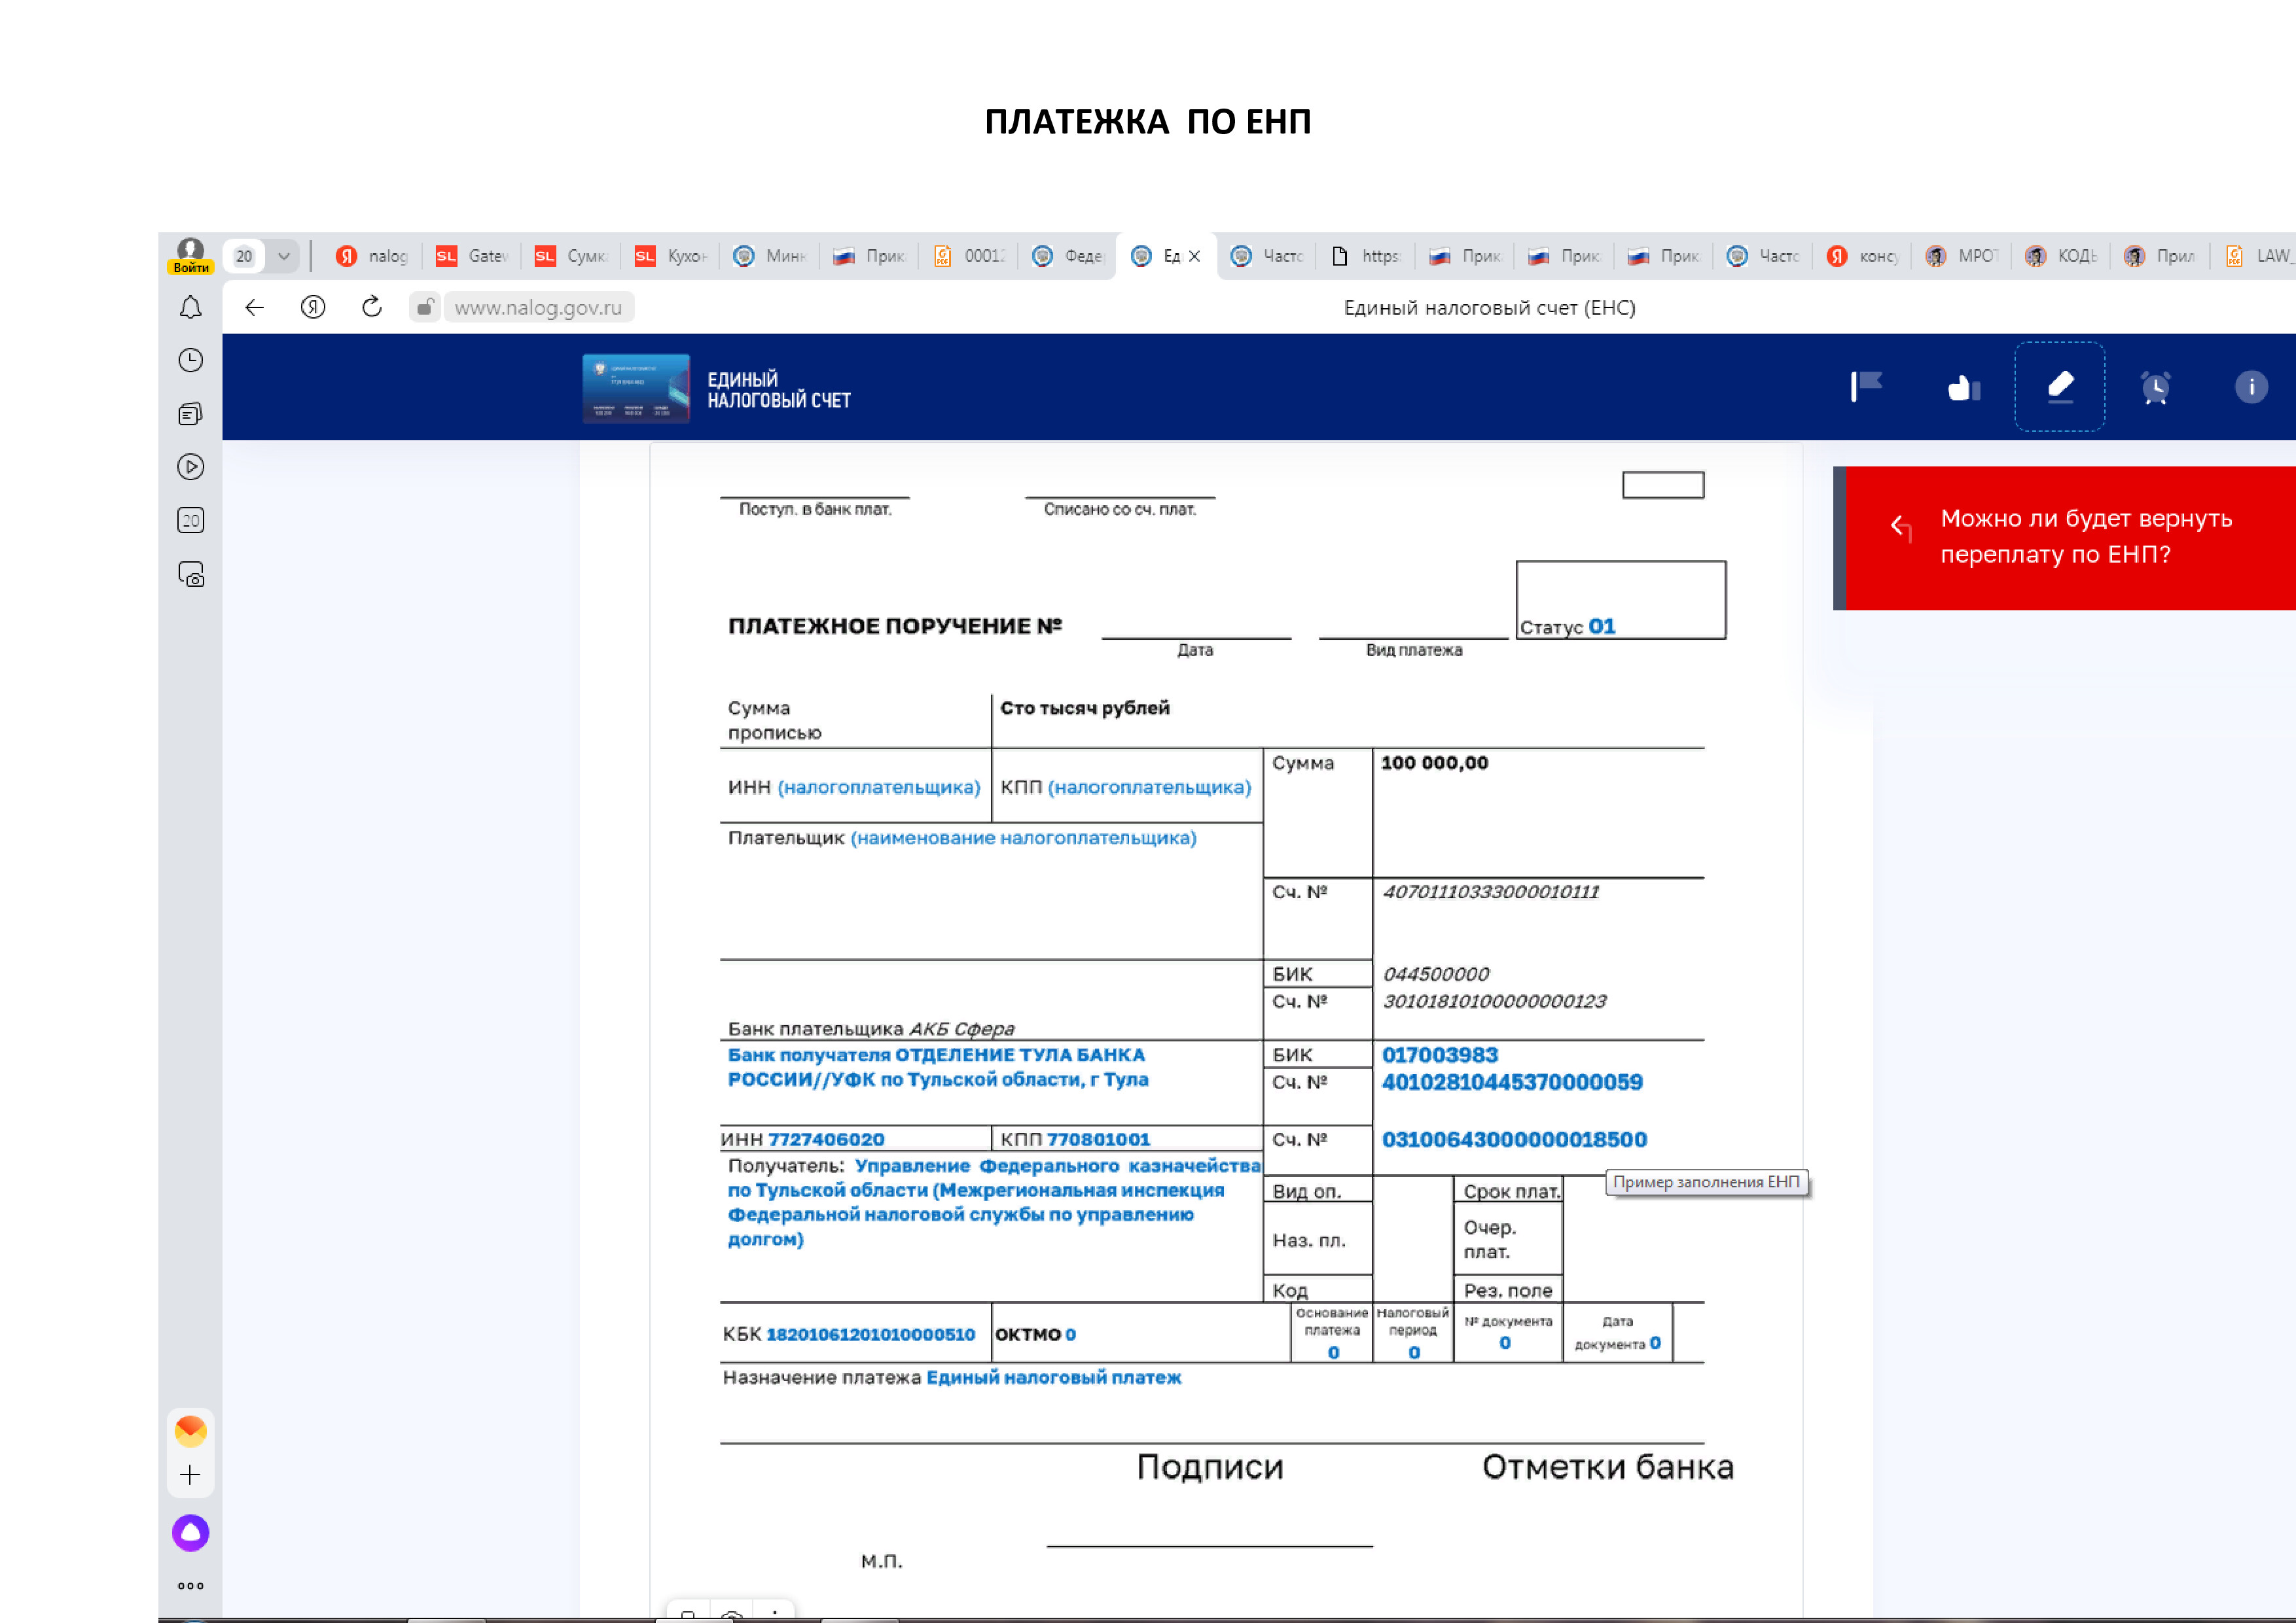Open the tab groups sidebar icon
The height and width of the screenshot is (1623, 2296).
click(x=190, y=413)
